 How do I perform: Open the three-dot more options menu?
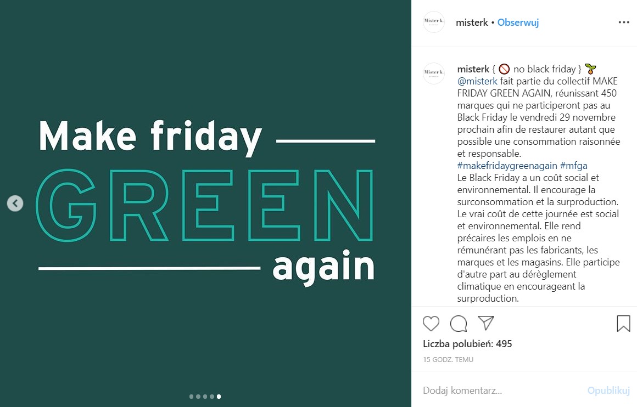624,22
